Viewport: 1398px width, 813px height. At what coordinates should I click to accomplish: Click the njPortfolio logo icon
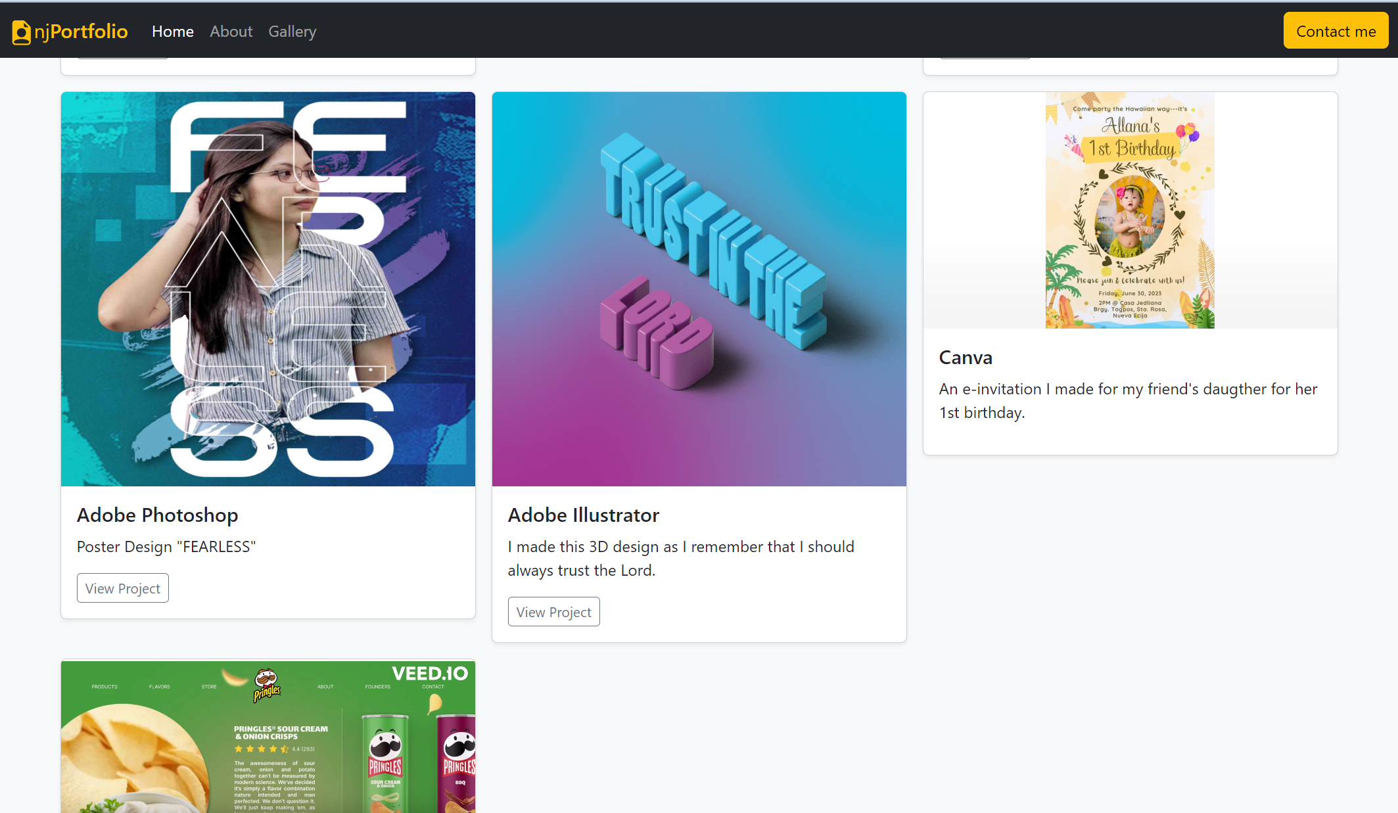(x=21, y=32)
